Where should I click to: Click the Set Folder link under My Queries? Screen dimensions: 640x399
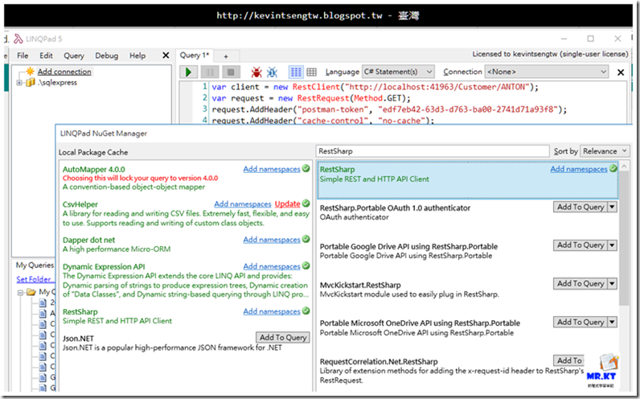click(x=35, y=279)
